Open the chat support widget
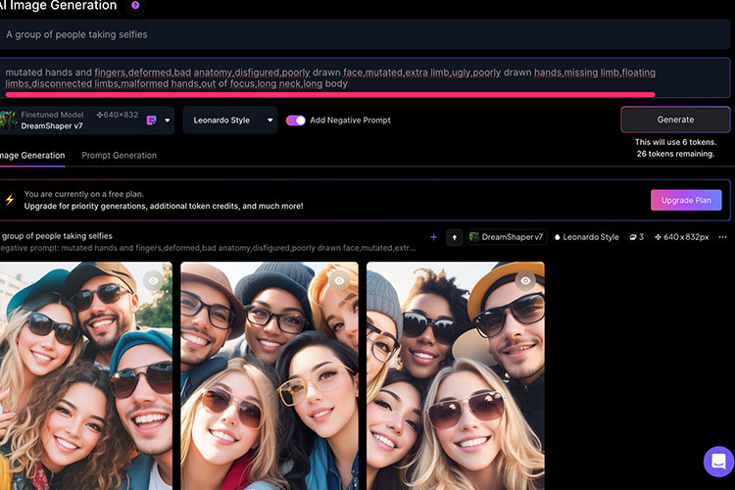735x490 pixels. [718, 461]
